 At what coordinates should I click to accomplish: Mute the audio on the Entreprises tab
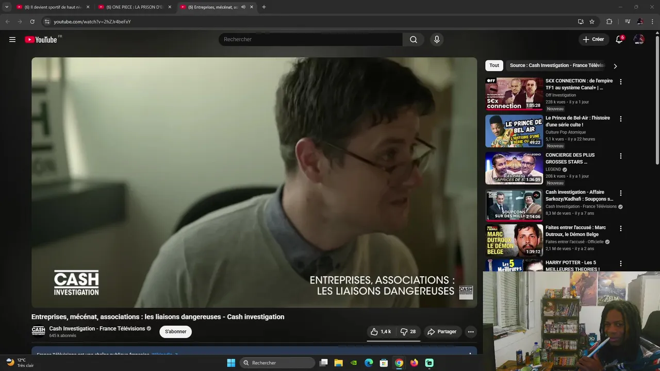[x=243, y=7]
